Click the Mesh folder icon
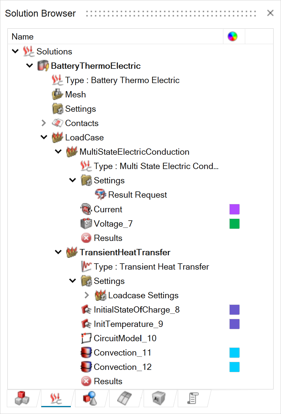The image size is (281, 414). [57, 94]
